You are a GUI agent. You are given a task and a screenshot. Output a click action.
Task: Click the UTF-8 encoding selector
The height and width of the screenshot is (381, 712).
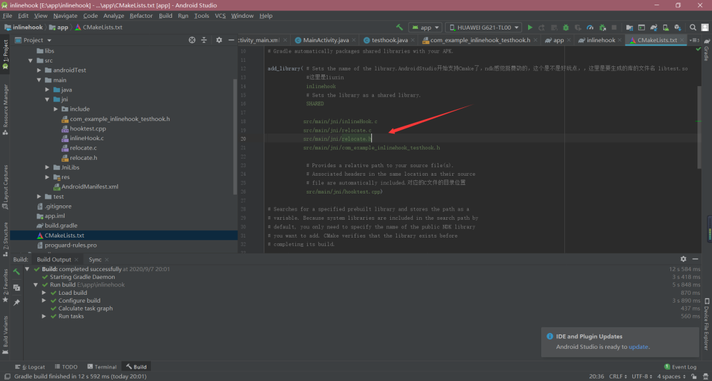[x=642, y=376]
